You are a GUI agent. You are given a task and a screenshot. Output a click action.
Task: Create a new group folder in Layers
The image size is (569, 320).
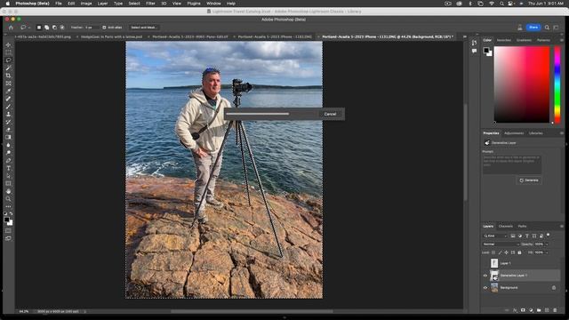(539, 310)
